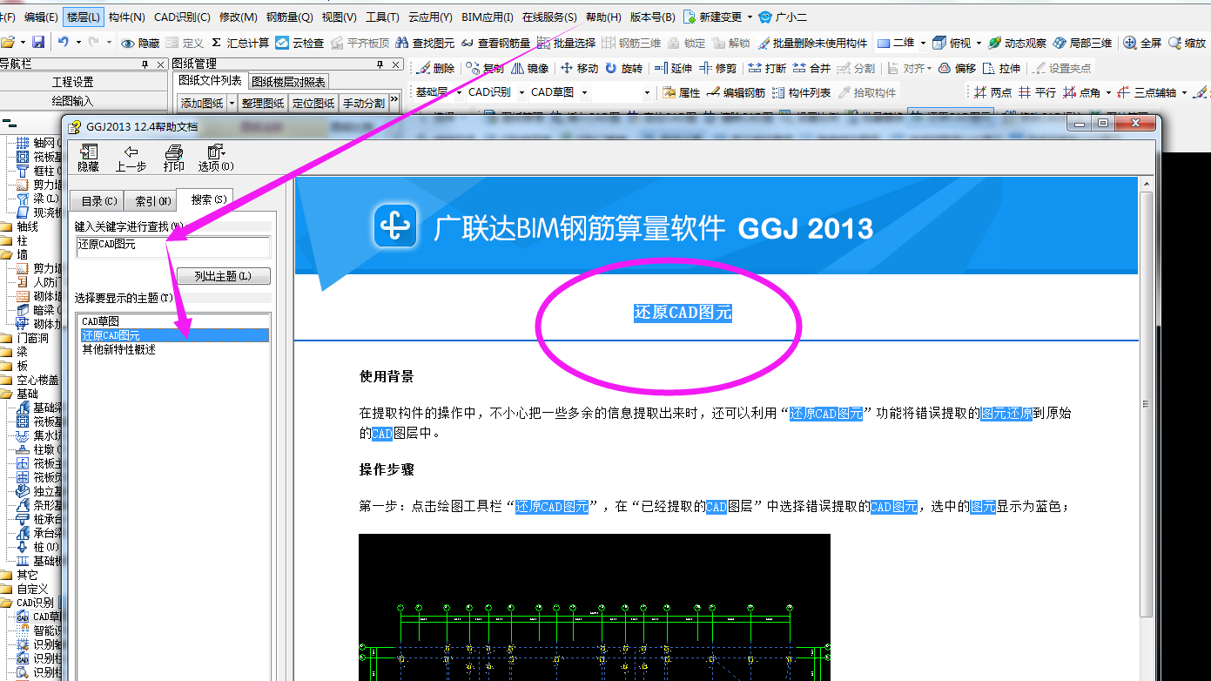Click 批量删除未使用构件 tool
Image resolution: width=1211 pixels, height=681 pixels.
point(812,43)
